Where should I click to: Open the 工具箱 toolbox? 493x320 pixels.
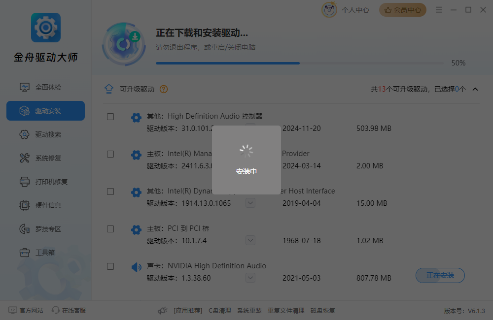coord(45,253)
